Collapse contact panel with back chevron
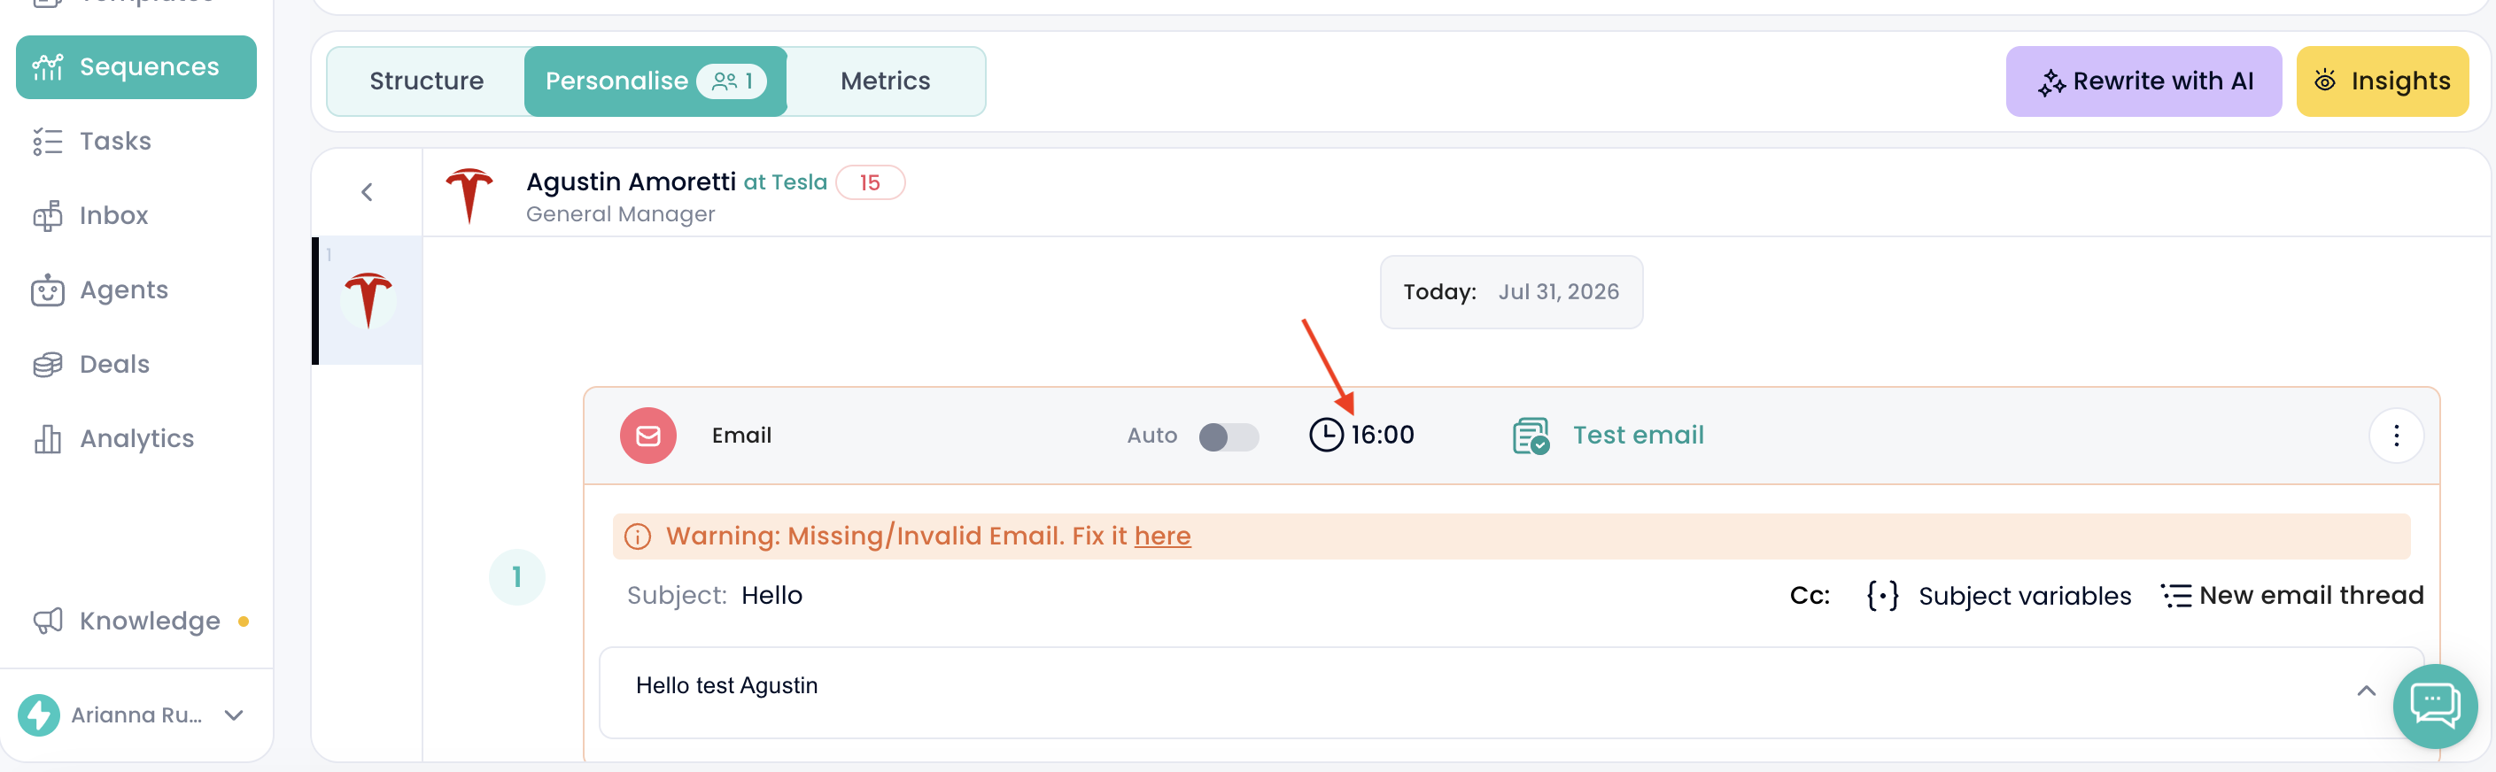This screenshot has width=2496, height=772. [368, 192]
